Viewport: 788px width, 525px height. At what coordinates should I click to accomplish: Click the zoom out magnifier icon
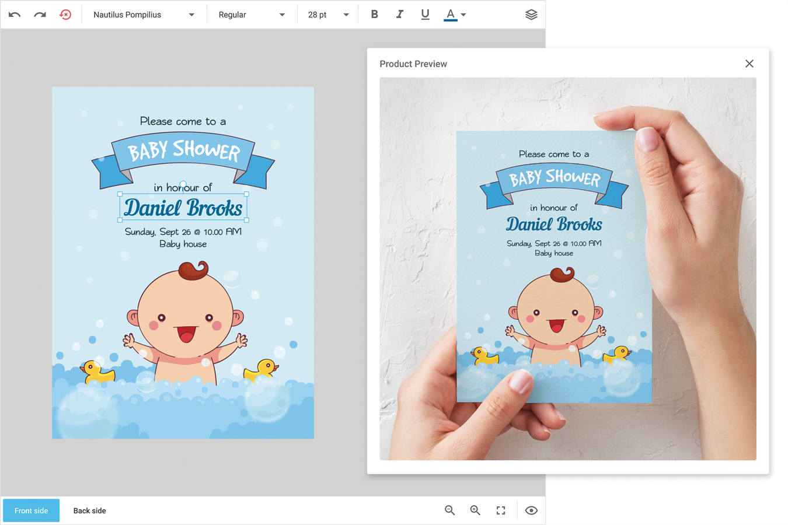pos(450,510)
